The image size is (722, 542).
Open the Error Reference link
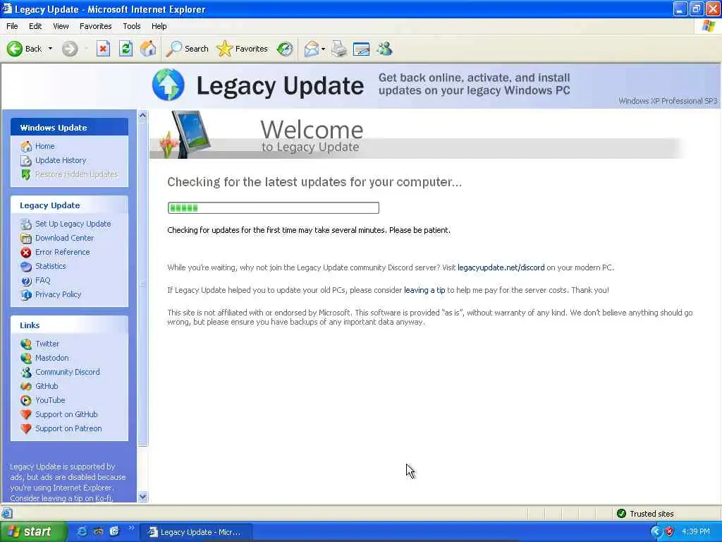pos(63,252)
